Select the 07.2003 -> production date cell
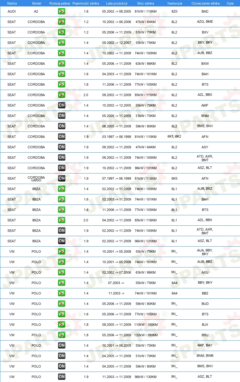The height and width of the screenshot is (382, 240). click(116, 283)
